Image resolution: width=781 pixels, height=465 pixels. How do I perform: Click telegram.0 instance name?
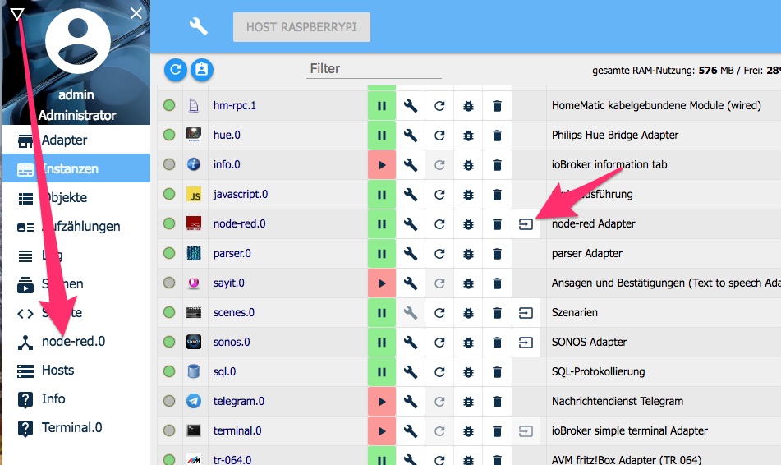click(239, 401)
